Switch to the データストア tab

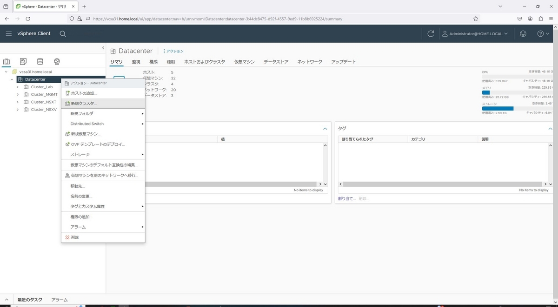point(276,62)
